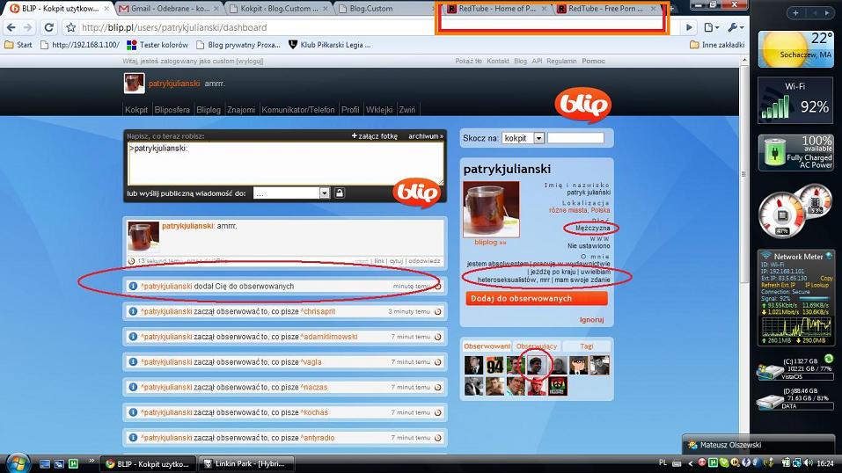Click the blip send button under message box

tap(417, 192)
